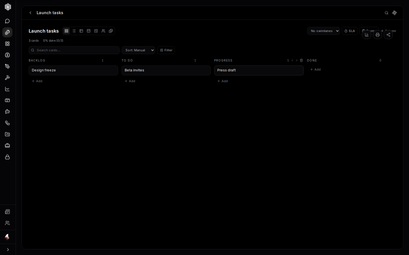Move Progress column right with chevron
Image resolution: width=409 pixels, height=255 pixels.
click(297, 60)
